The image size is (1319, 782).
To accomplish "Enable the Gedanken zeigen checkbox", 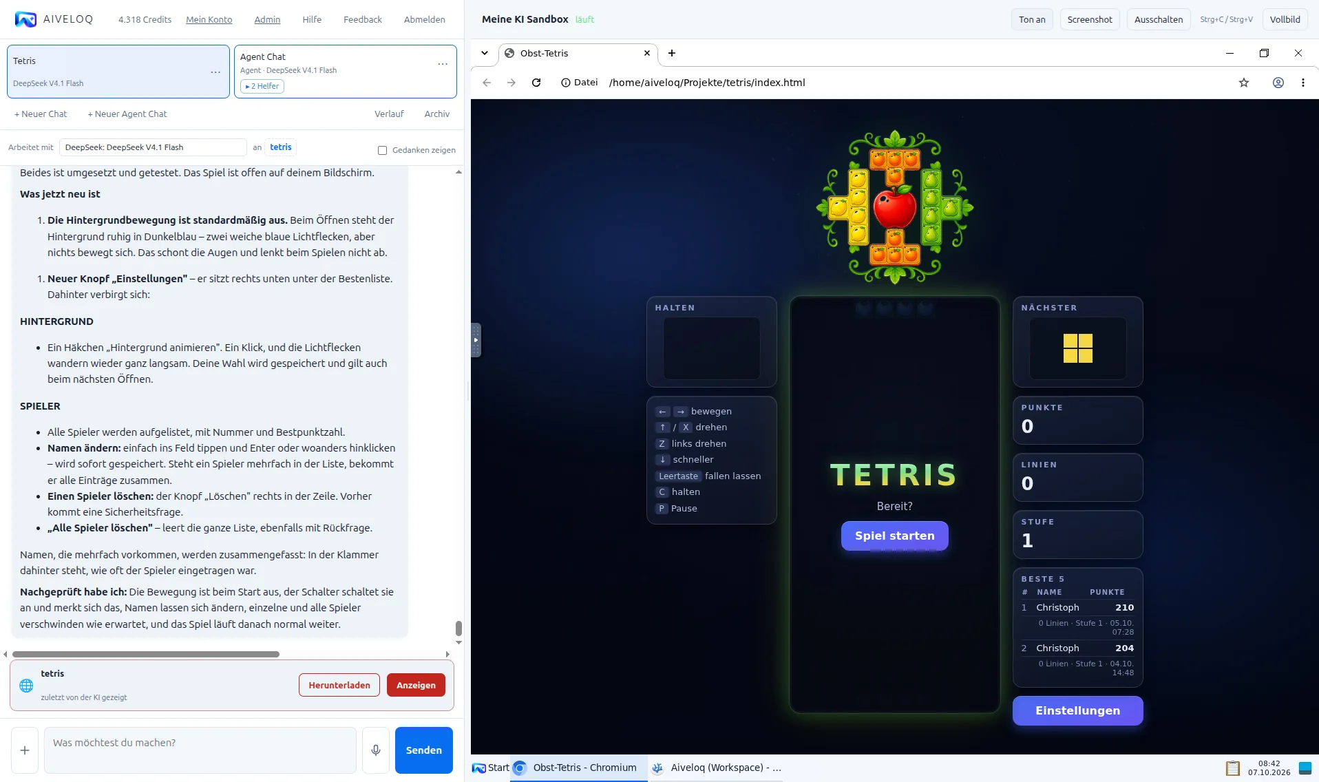I will tap(382, 150).
